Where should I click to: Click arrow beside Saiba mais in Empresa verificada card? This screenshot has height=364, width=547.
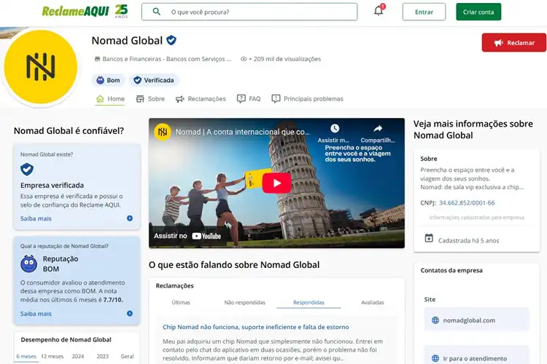(129, 218)
